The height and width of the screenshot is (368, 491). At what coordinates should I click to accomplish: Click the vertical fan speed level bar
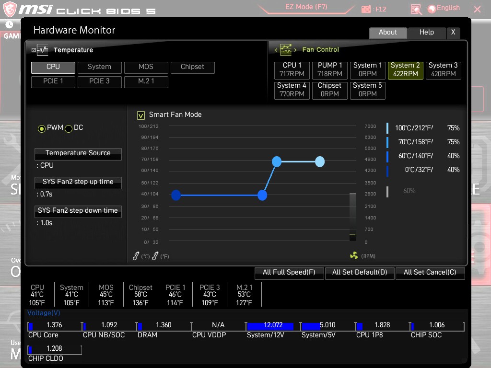[x=353, y=217]
